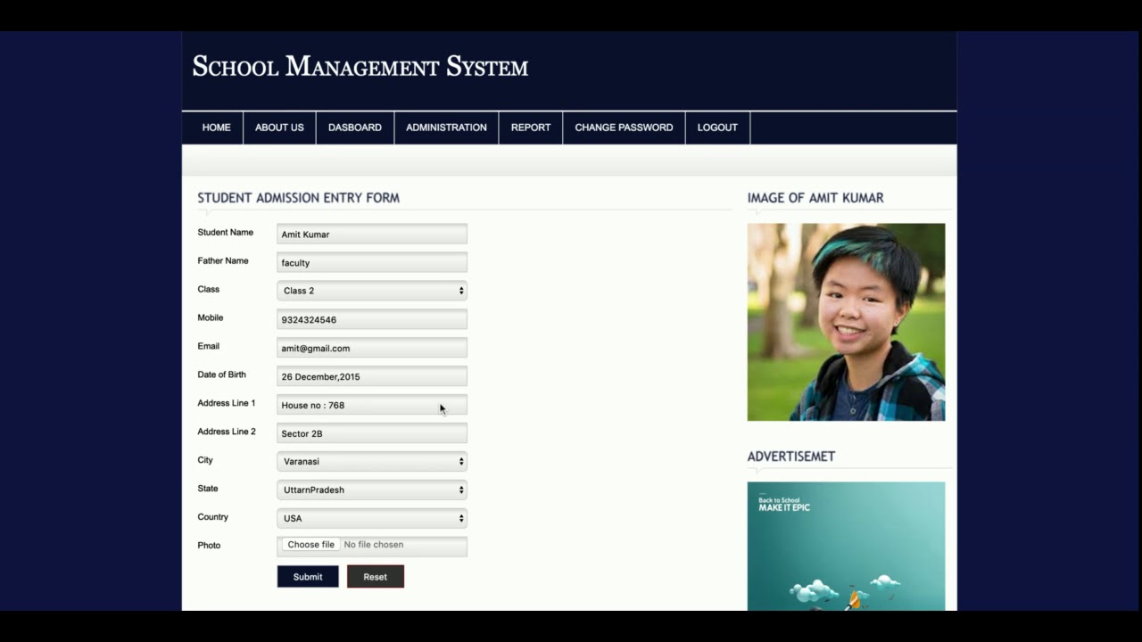The image size is (1142, 642).
Task: Click the ADVERTISEMET heading
Action: 791,457
